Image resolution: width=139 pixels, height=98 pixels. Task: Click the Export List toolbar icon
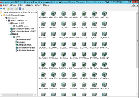pos(16,9)
